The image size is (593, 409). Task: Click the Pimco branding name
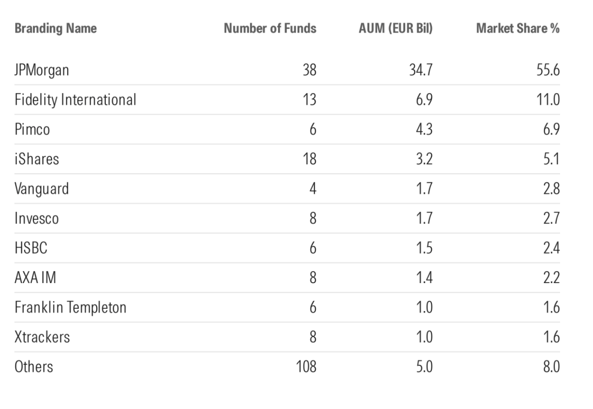tap(32, 129)
